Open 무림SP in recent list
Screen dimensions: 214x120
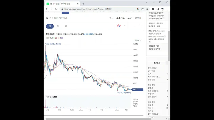[x=151, y=94]
